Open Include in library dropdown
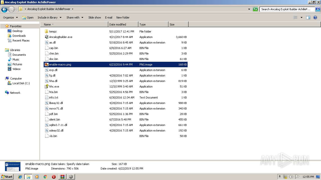 click(50, 17)
